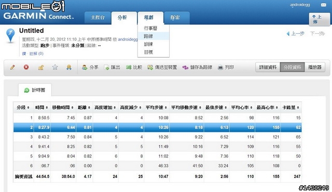Click the 未分類 event type value

[x=77, y=46]
